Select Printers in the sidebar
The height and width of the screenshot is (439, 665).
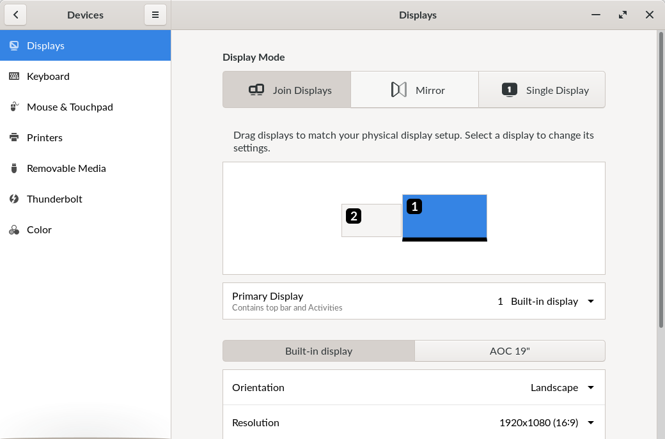pyautogui.click(x=85, y=138)
